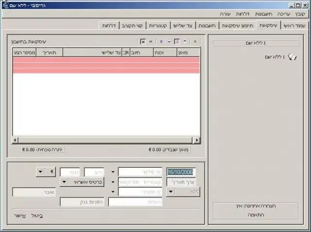Screen dimensions: 311x232
Task: Click the מאזן שנבדק € 0.00 label
Action: tap(169, 149)
